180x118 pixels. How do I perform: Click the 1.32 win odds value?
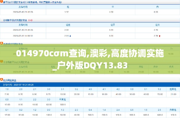(x=67, y=12)
